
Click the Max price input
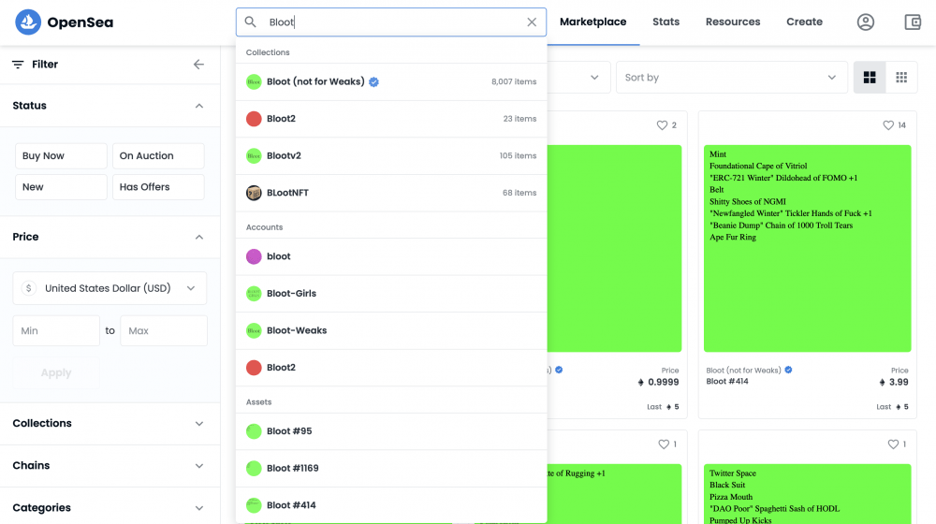coord(164,330)
